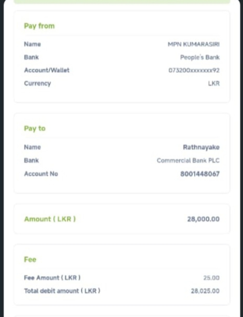Image resolution: width=243 pixels, height=317 pixels.
Task: Select the 25.00 fee value
Action: tap(211, 278)
